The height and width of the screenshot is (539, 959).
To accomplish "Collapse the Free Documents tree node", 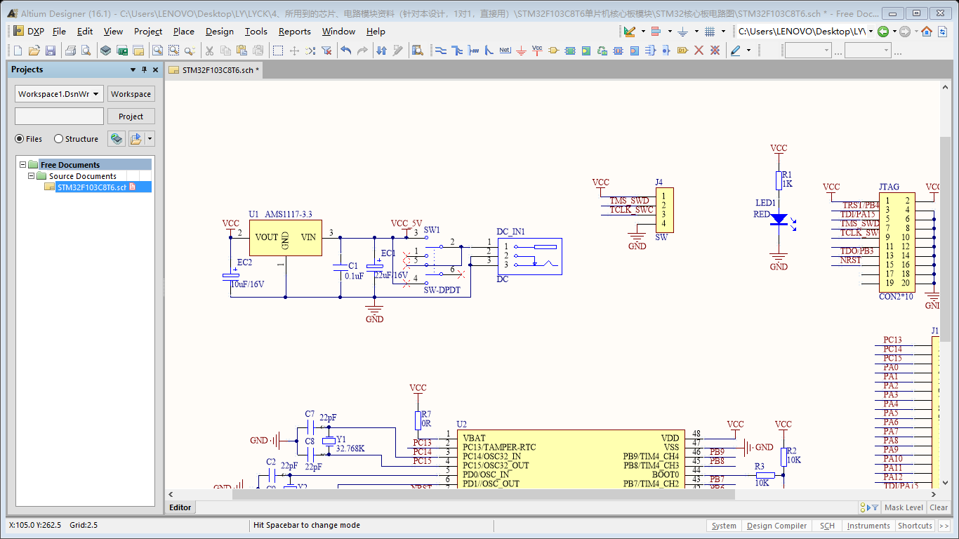I will [22, 165].
